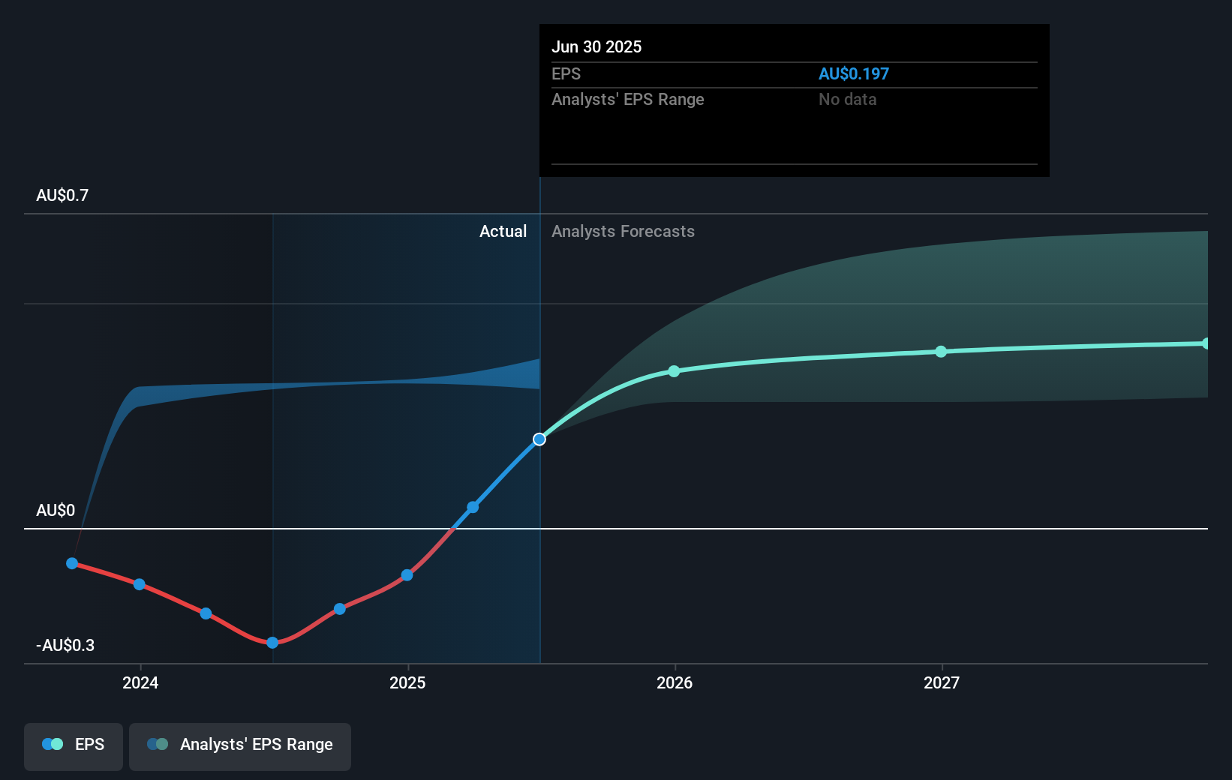Select the lowest EPS point in mid-2024
Image resolution: width=1232 pixels, height=780 pixels.
click(272, 643)
